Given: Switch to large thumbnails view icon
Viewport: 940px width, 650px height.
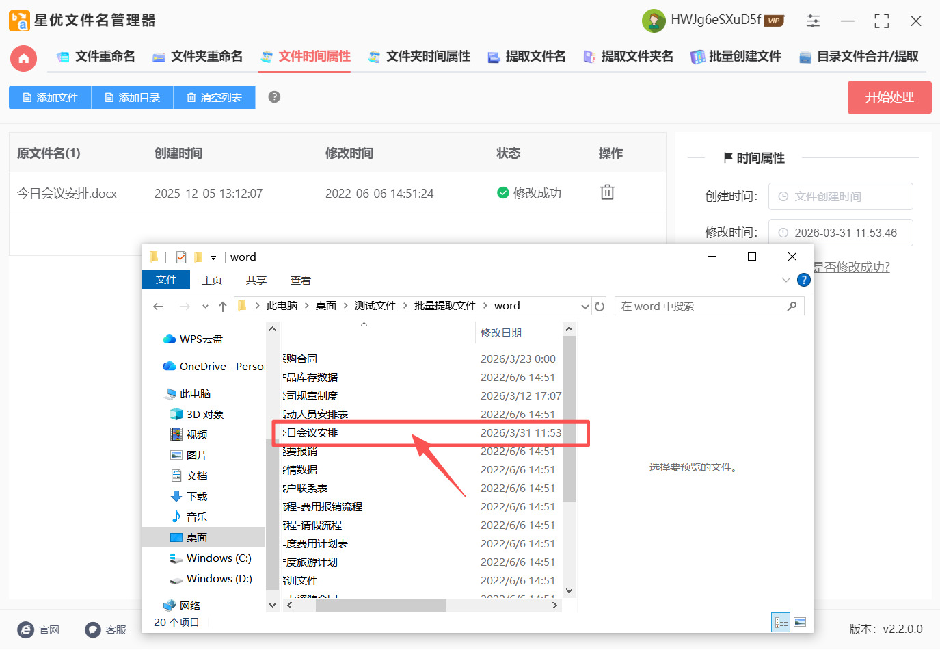Looking at the screenshot, I should pyautogui.click(x=800, y=622).
